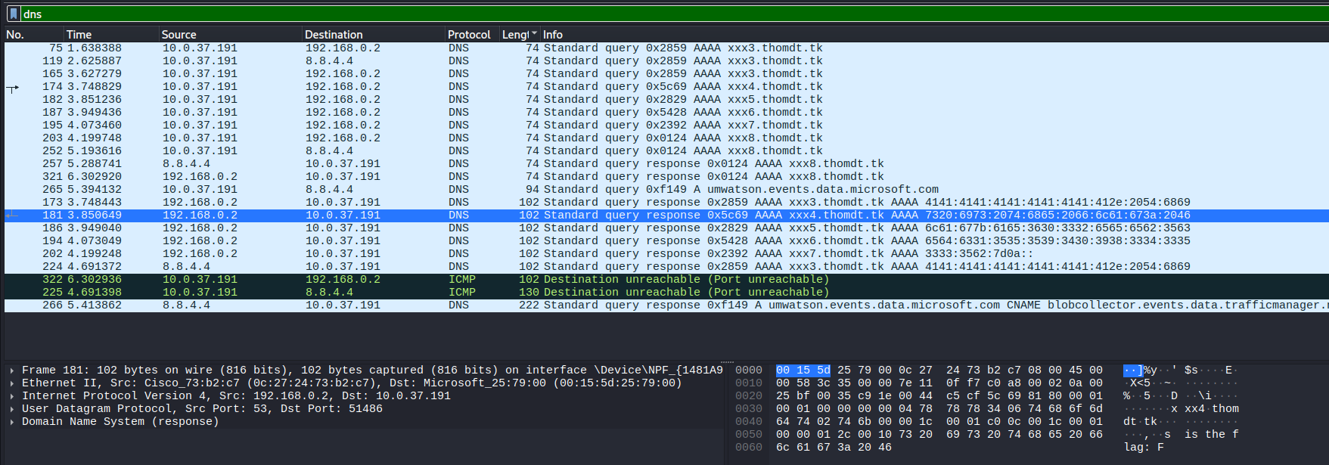This screenshot has width=1329, height=465.
Task: Sort by the Protocol column header
Action: tap(473, 34)
